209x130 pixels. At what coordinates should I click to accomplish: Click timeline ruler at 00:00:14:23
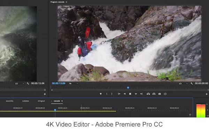point(62,108)
